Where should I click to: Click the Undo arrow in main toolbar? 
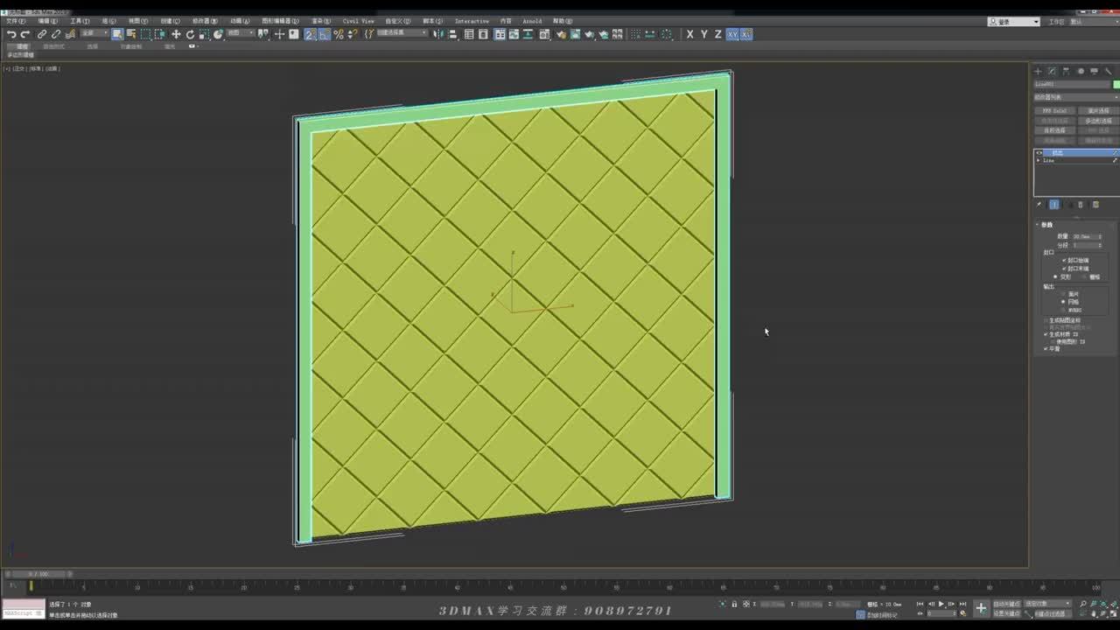(x=11, y=34)
